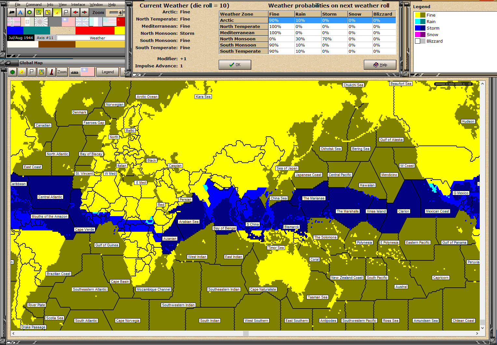Toggle the second yellow unit counter icon in the main toolbar

coord(48,12)
